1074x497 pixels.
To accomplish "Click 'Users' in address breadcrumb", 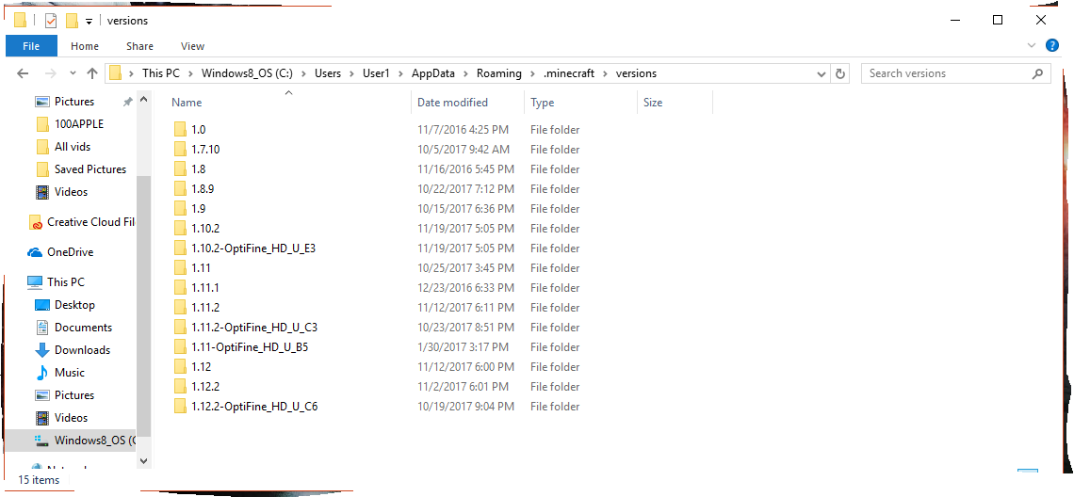I will (328, 73).
